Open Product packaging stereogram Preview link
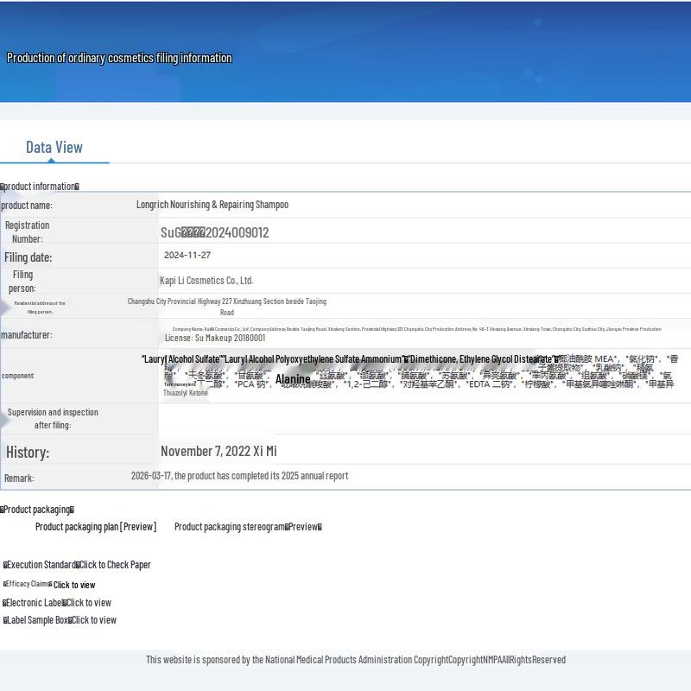Image resolution: width=691 pixels, height=691 pixels. click(x=248, y=527)
